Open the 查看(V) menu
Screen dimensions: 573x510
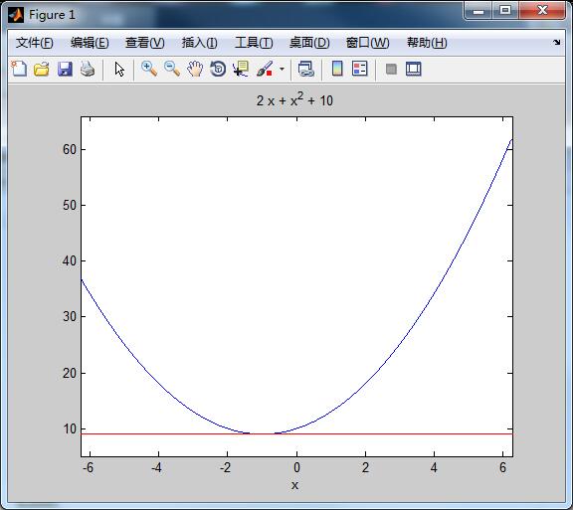click(144, 43)
